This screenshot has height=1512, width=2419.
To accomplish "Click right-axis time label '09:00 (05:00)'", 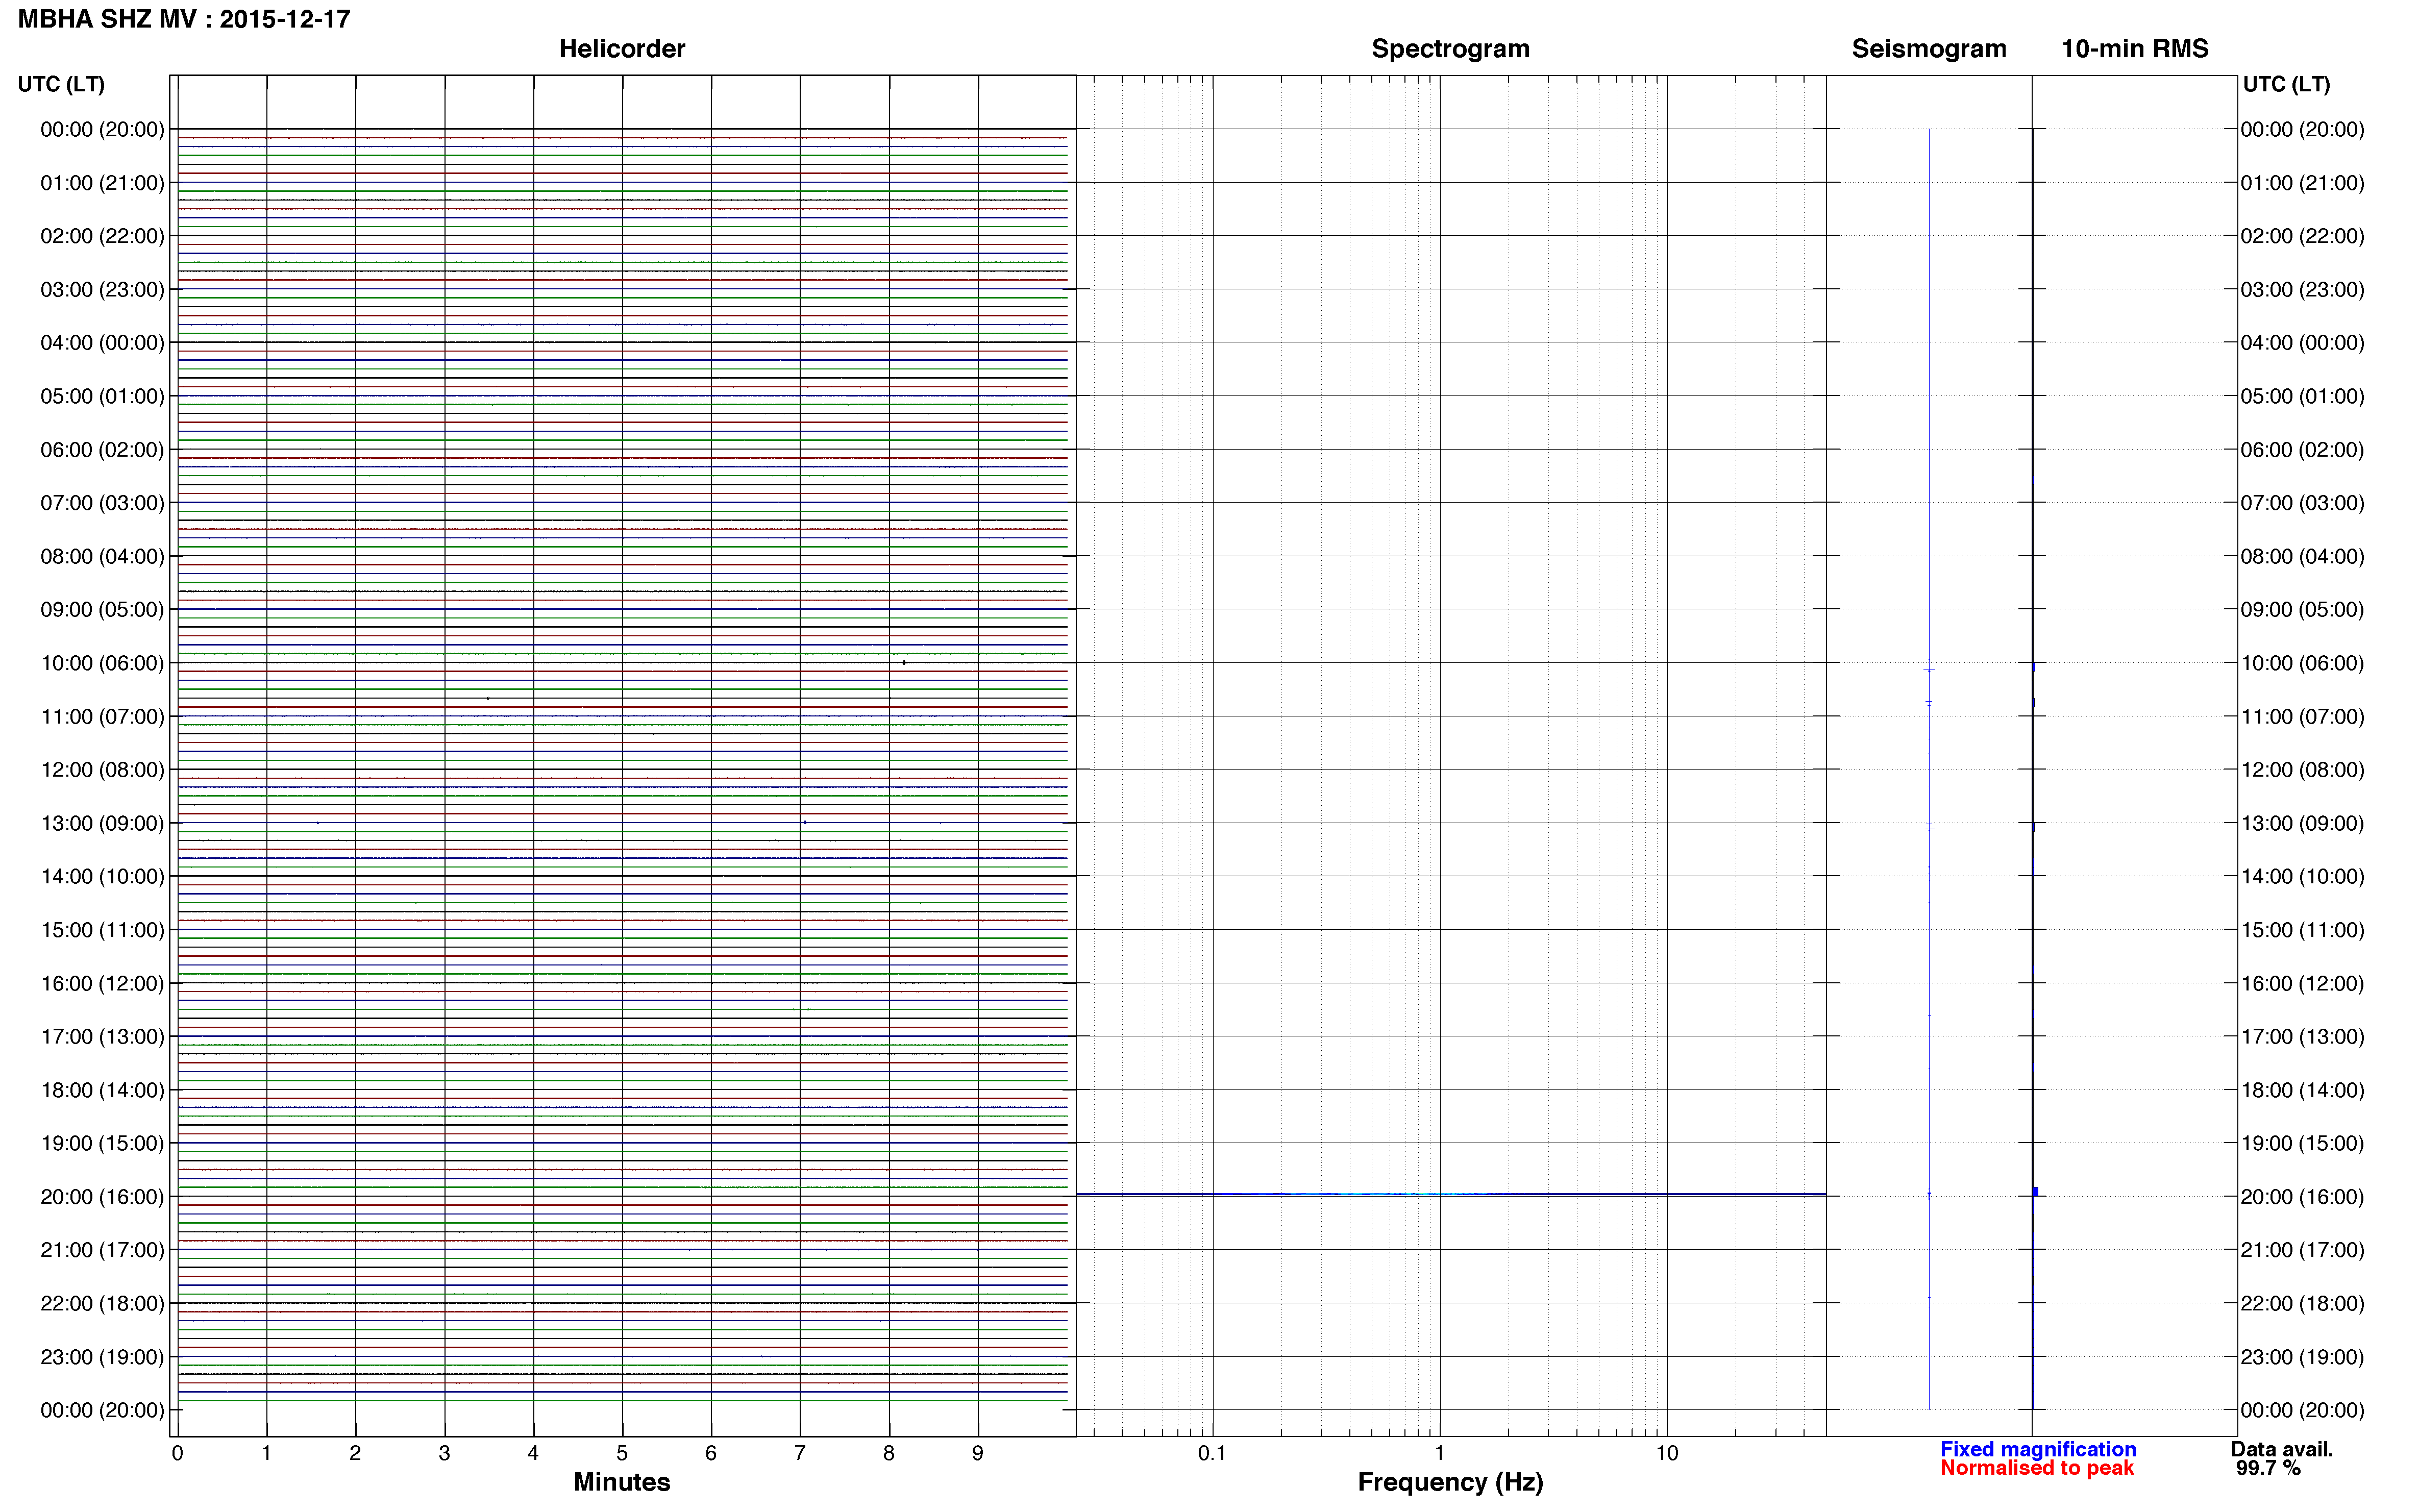I will coord(2302,610).
